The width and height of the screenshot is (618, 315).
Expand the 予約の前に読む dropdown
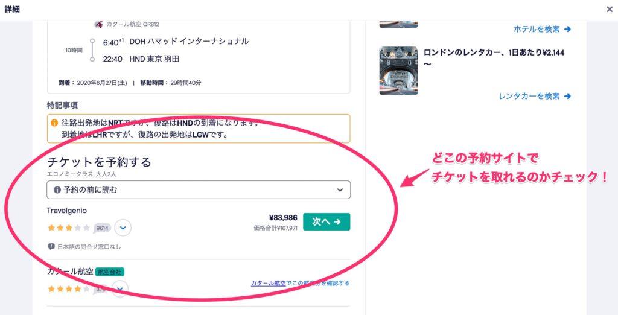pyautogui.click(x=198, y=190)
